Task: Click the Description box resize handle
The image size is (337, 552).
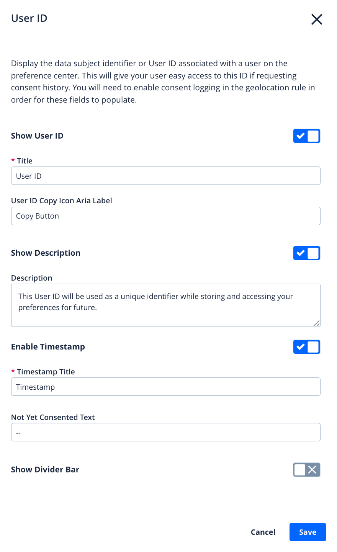Action: (x=317, y=323)
